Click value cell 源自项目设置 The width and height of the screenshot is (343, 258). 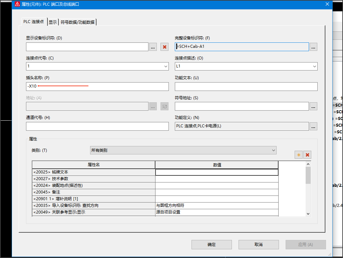point(217,212)
